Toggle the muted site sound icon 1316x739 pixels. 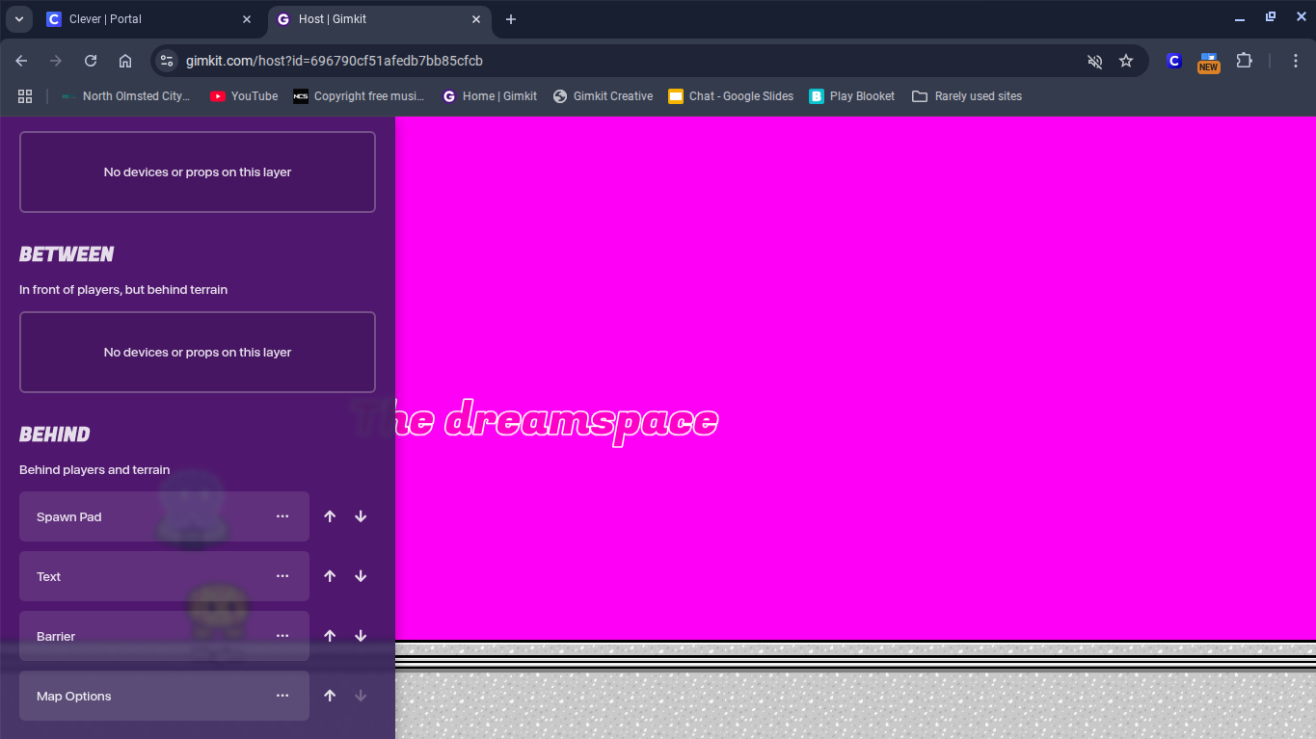tap(1094, 61)
